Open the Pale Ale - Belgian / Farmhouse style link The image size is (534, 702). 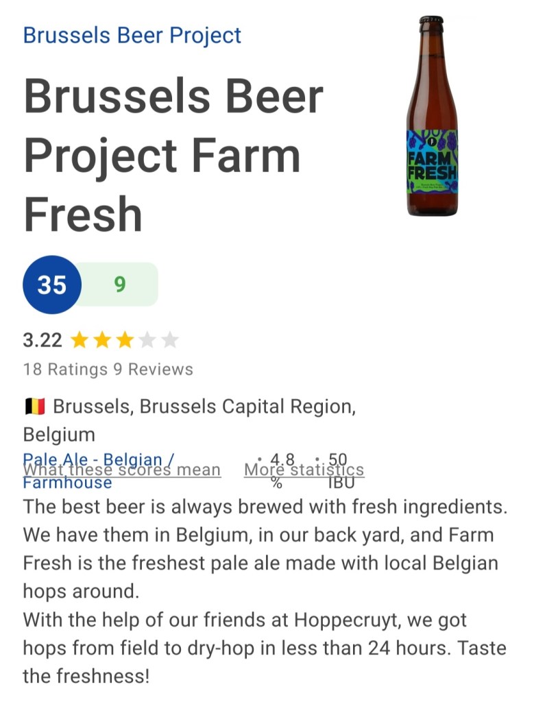67,483
